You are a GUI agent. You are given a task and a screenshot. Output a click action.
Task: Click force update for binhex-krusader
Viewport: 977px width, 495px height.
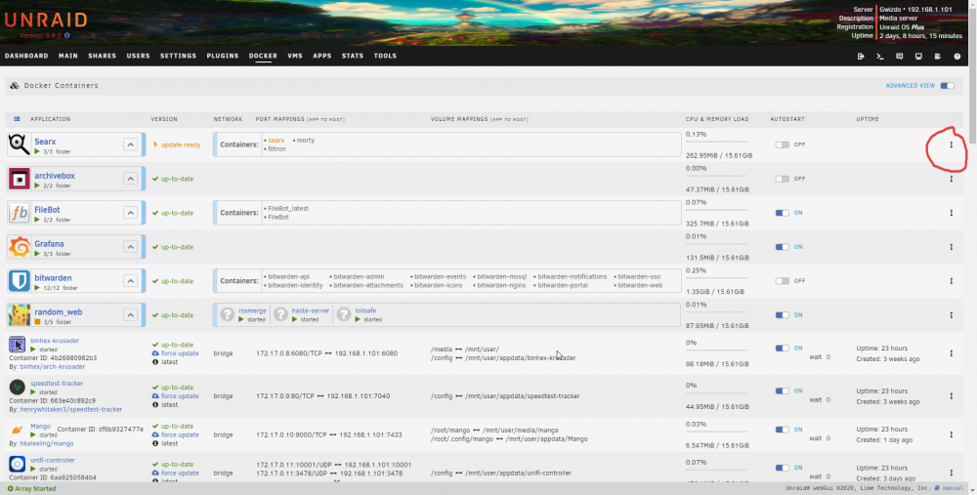[x=180, y=353]
